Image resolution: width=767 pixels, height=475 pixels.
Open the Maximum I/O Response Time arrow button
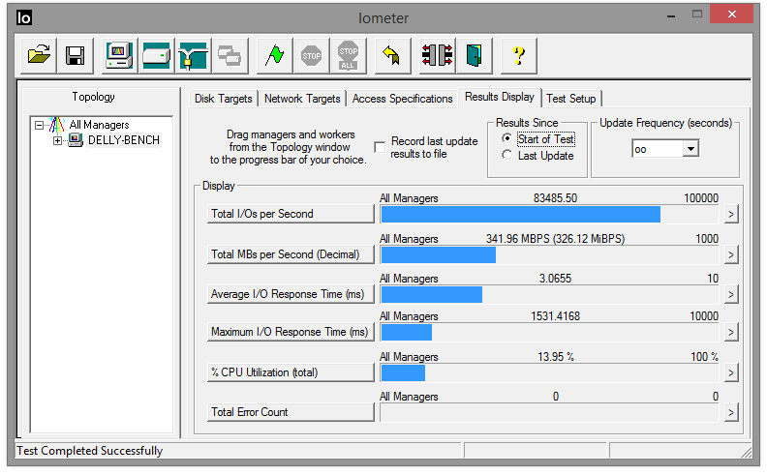pyautogui.click(x=731, y=332)
